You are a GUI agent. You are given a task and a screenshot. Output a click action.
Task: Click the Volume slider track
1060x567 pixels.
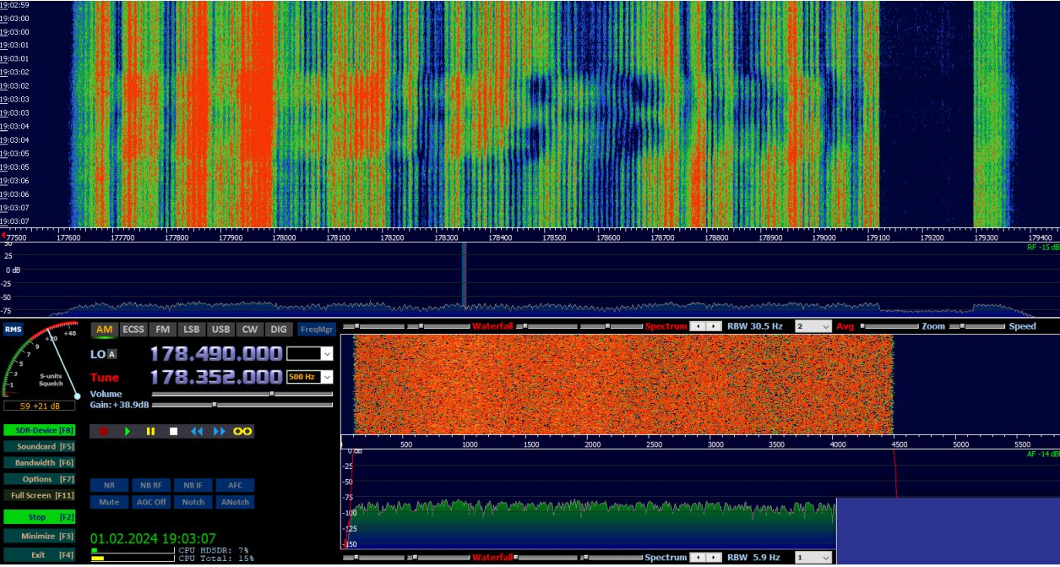(242, 394)
